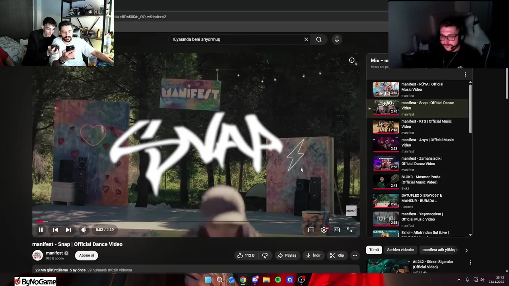Switch the player to theater mode
This screenshot has height=286, width=509.
(x=337, y=230)
